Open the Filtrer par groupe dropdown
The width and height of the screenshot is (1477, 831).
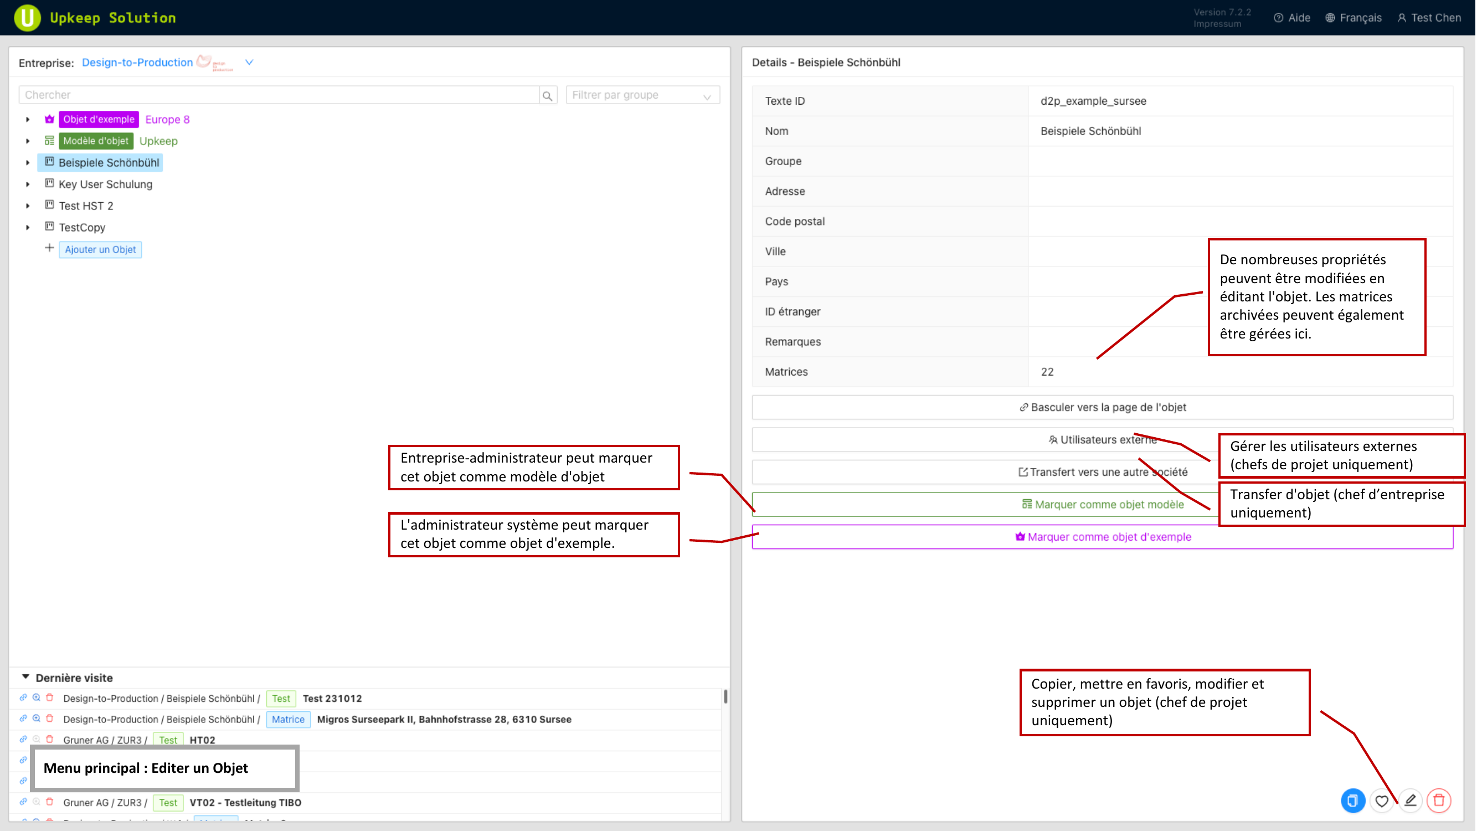642,95
